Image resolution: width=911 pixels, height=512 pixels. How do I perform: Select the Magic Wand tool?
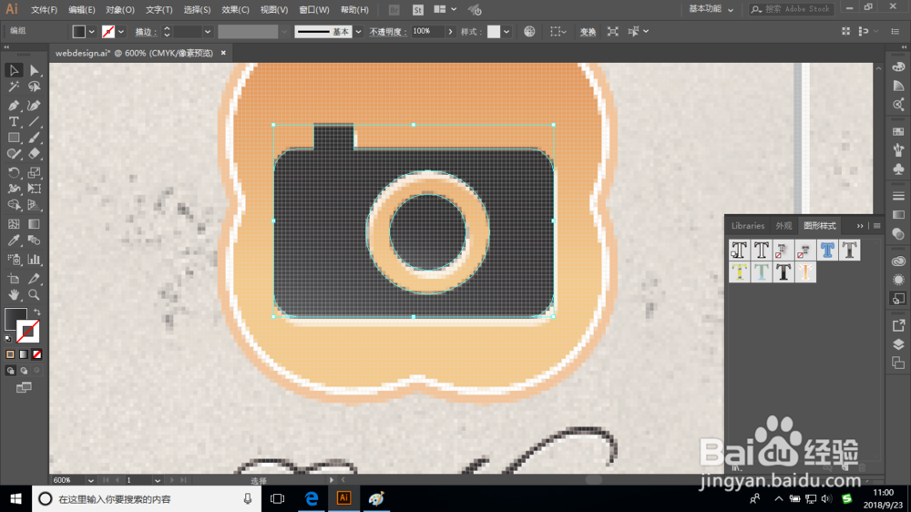(x=14, y=87)
